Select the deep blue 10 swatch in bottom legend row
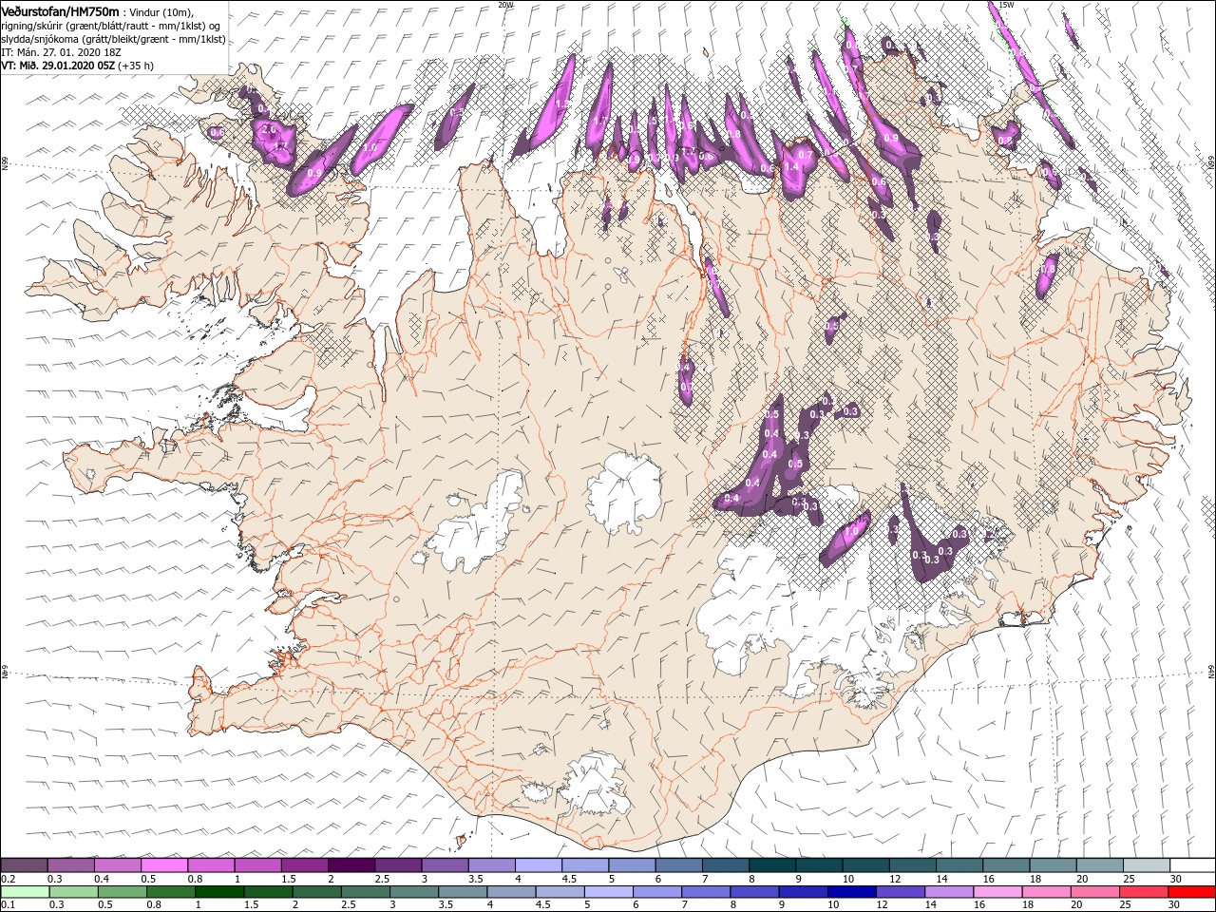This screenshot has height=912, width=1216. 851,892
